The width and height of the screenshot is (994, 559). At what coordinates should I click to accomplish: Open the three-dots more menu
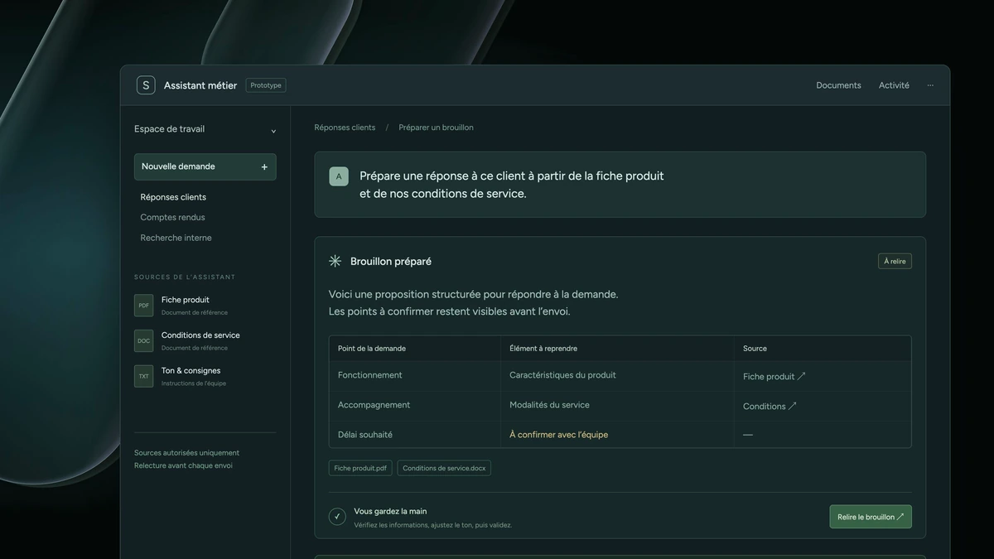coord(930,85)
